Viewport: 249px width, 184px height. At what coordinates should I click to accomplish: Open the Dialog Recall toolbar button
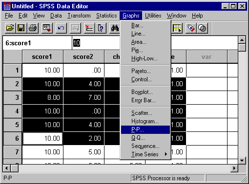point(47,28)
